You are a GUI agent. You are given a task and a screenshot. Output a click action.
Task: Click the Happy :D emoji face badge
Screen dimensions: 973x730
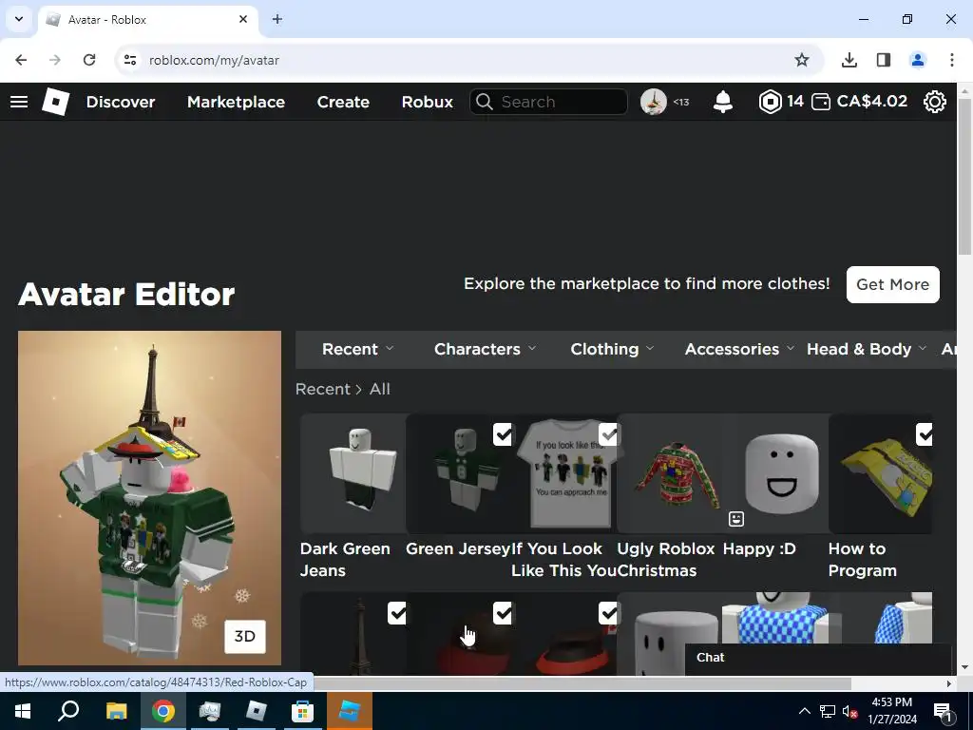pyautogui.click(x=736, y=519)
